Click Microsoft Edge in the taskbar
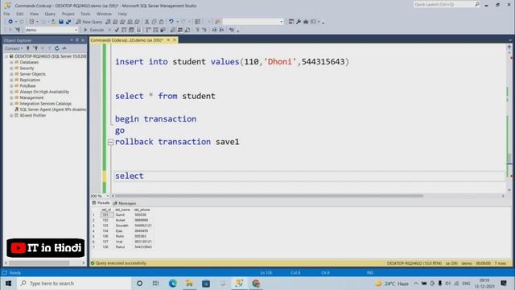515x290 pixels. [x=173, y=283]
